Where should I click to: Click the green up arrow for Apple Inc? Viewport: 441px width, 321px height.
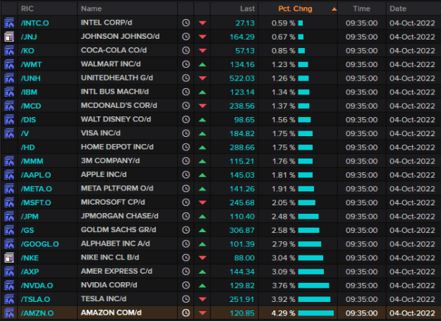203,175
